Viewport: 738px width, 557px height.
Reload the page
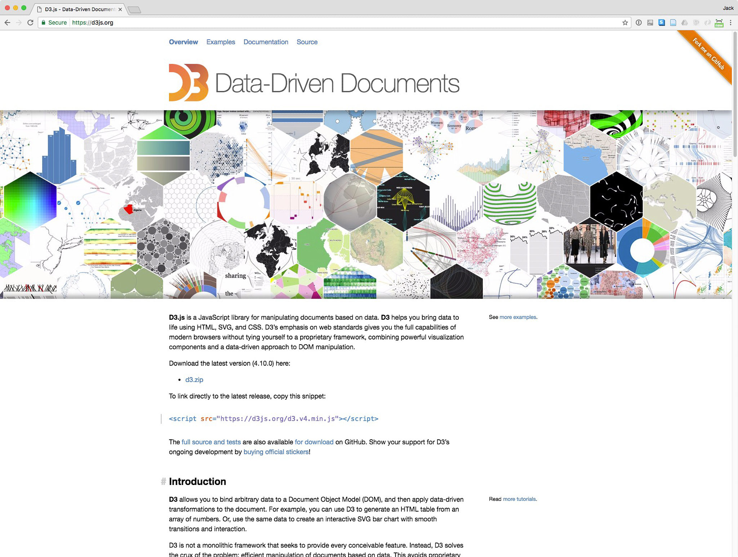point(31,23)
